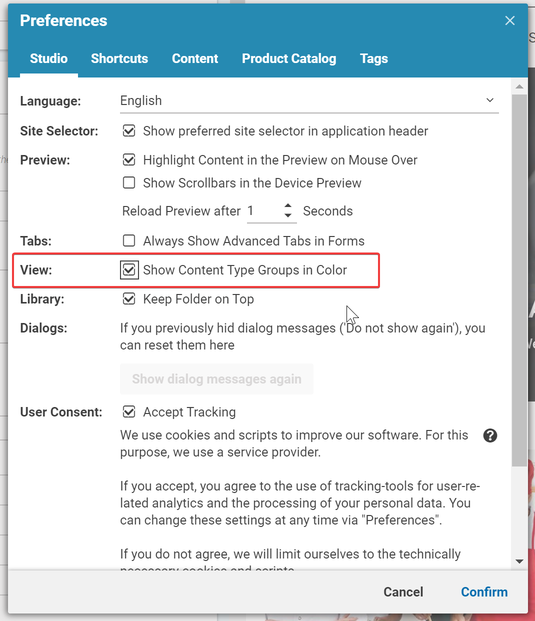Open the Language dropdown

[309, 100]
